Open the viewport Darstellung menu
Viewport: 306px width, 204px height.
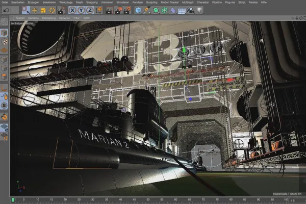[49, 18]
